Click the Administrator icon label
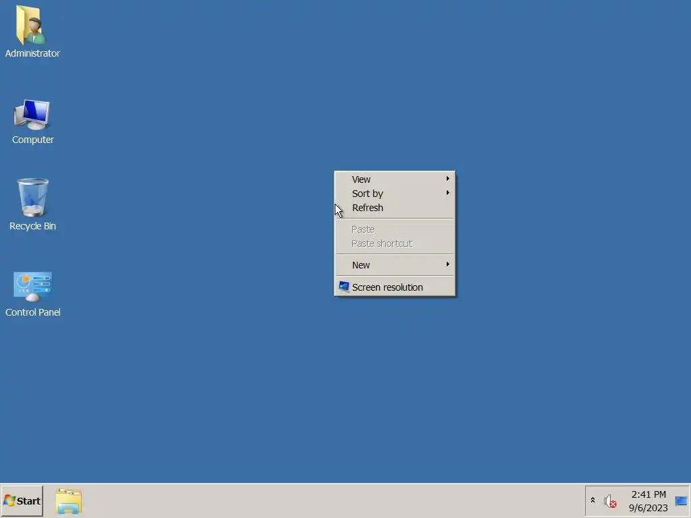691x518 pixels. [x=32, y=53]
